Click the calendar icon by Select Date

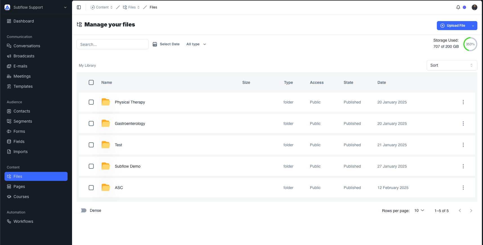click(155, 44)
